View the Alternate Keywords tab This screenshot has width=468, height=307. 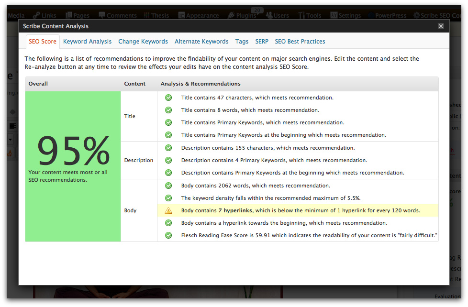pyautogui.click(x=201, y=42)
